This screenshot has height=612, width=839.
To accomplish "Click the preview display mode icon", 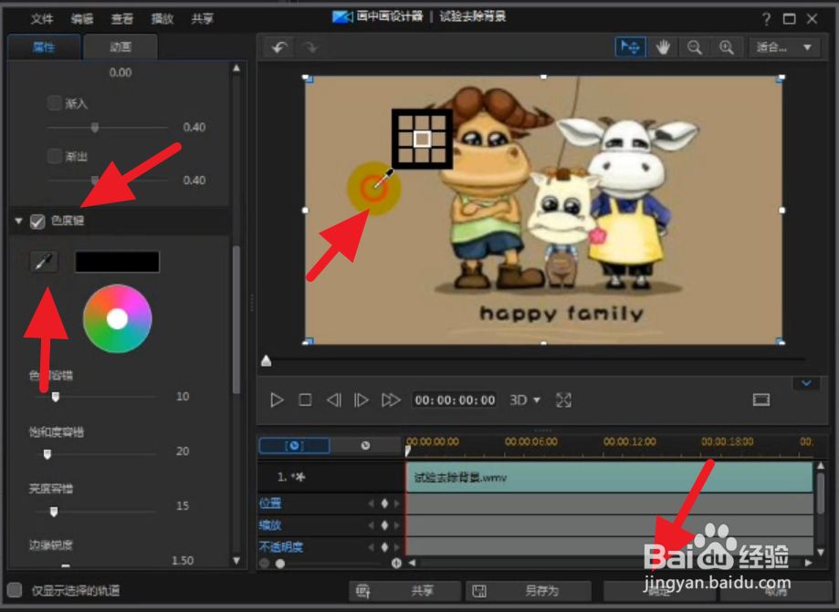I will tap(760, 399).
